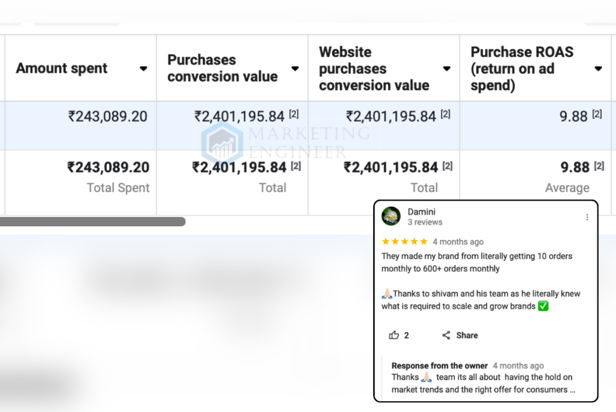Click the Marketing Engineer watermark logo
Image resolution: width=616 pixels, height=412 pixels.
pos(222,143)
